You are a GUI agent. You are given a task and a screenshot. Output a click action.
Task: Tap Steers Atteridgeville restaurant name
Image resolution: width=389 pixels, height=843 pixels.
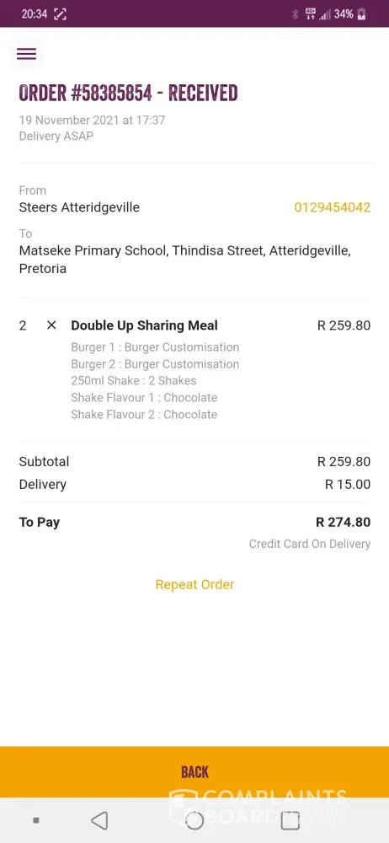pyautogui.click(x=79, y=207)
